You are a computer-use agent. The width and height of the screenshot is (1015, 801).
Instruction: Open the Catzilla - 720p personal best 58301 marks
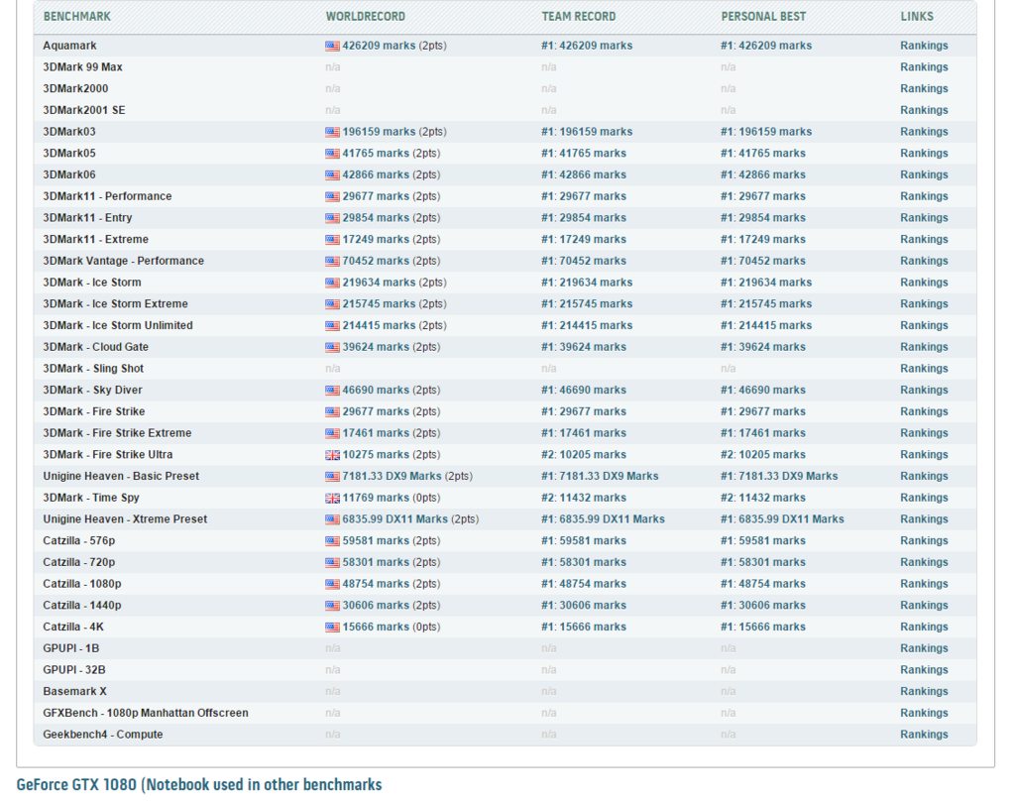tap(762, 562)
